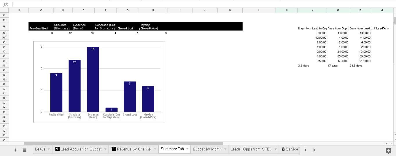
Task: Select the 21:30:00 cell
Action: (360, 61)
